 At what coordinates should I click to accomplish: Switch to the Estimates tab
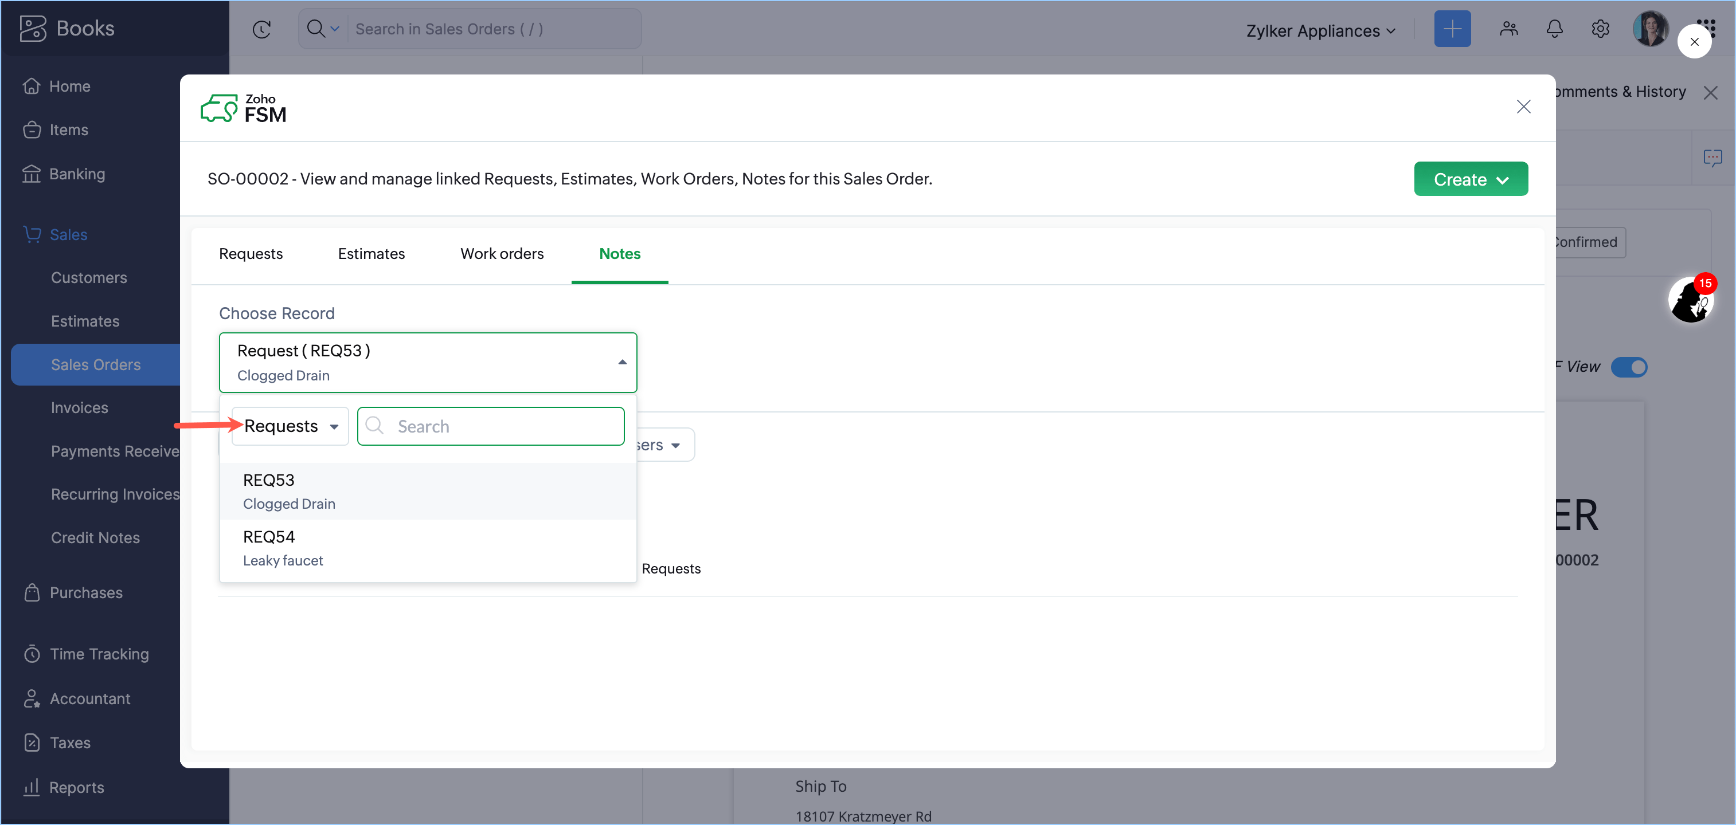point(371,254)
